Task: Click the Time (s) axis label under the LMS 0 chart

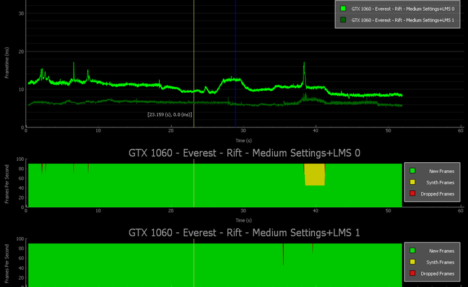Action: tap(243, 220)
